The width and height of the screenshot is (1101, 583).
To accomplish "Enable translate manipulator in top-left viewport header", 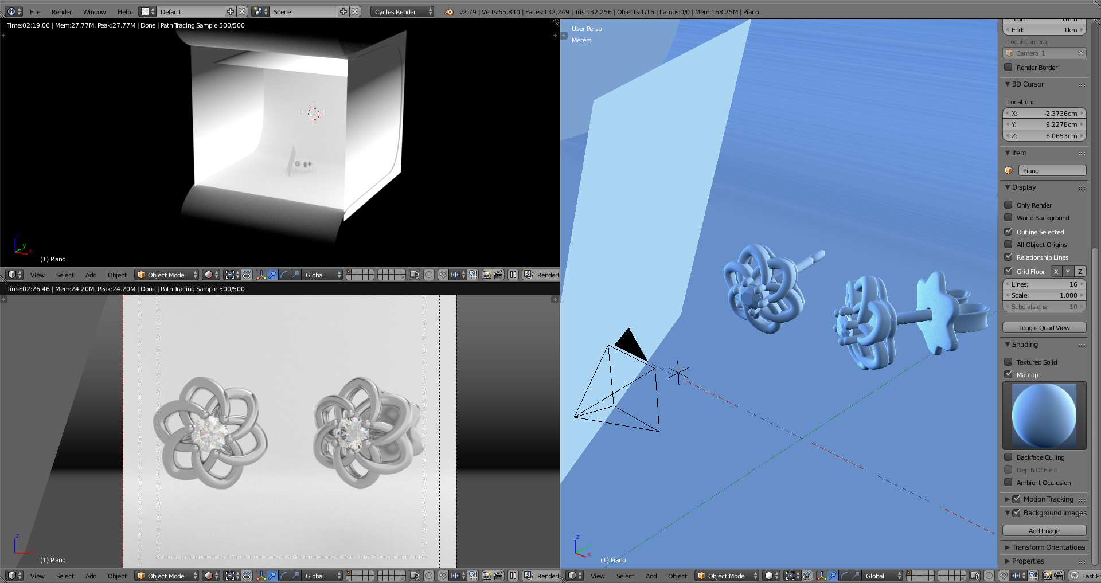I will pyautogui.click(x=272, y=275).
